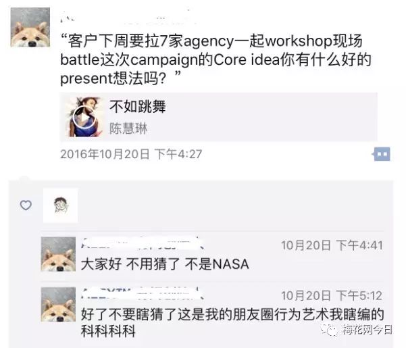Open the music card album cover thumbnail
Screen dimensions: 406x348
(x=85, y=117)
